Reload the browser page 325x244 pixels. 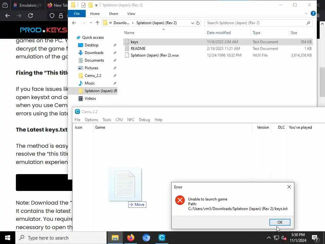point(30,16)
